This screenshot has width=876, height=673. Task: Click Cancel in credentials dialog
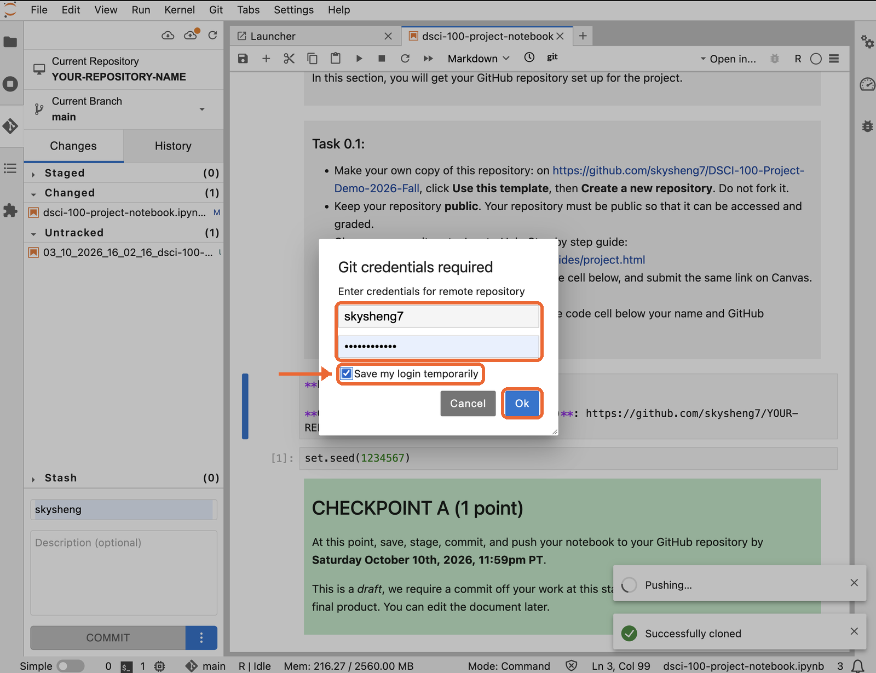[468, 403]
